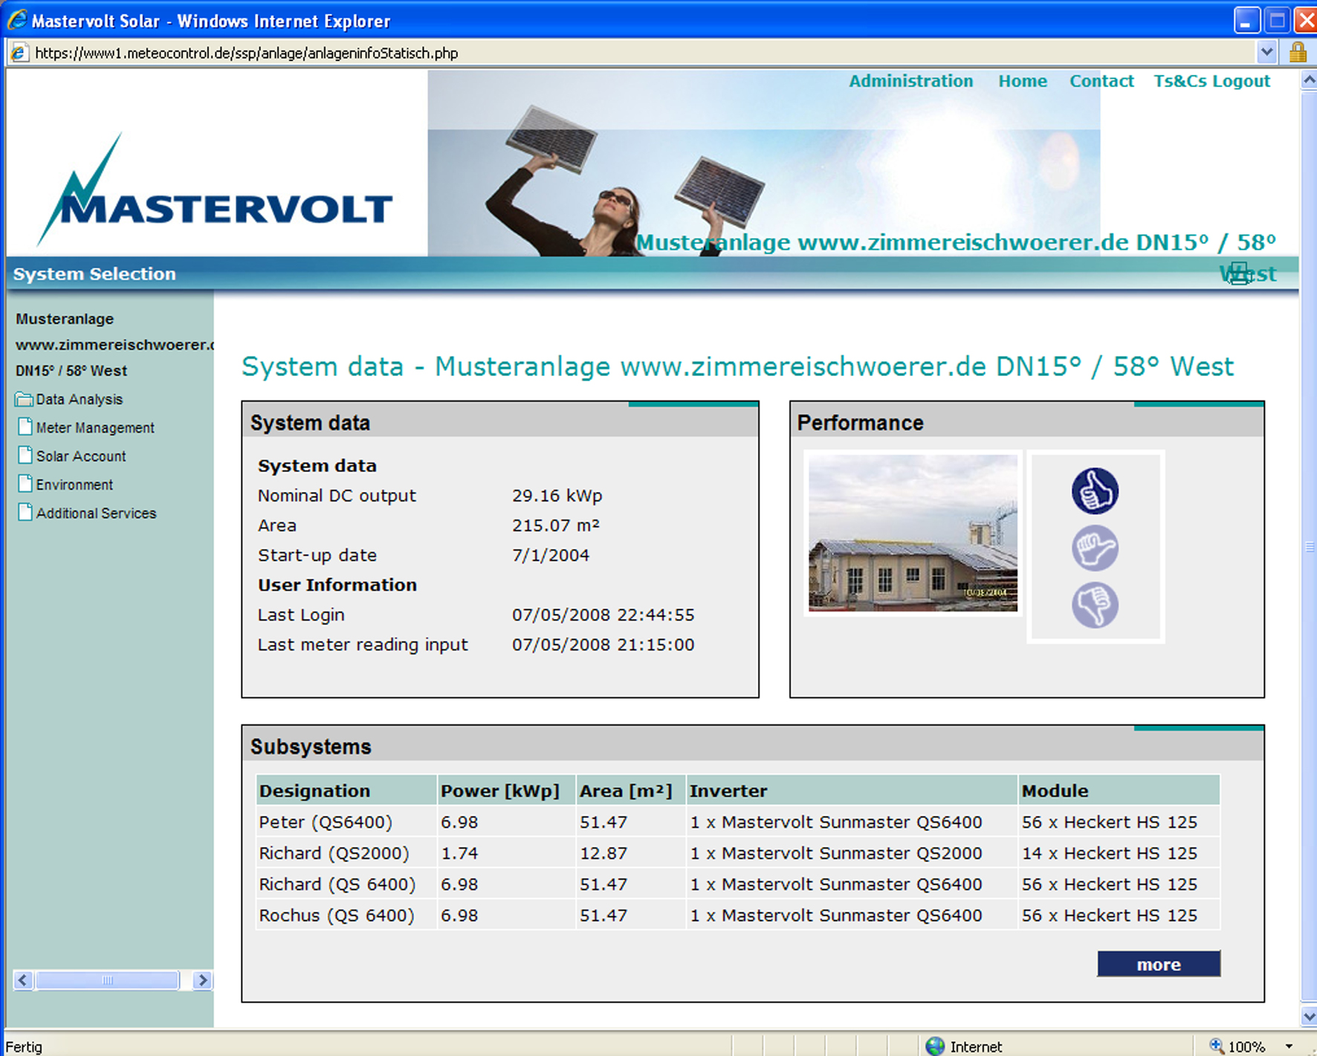Click the Internet Explorer logo in title bar
Viewport: 1317px width, 1056px height.
pyautogui.click(x=17, y=20)
